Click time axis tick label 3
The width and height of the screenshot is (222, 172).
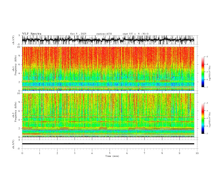coord(75,153)
